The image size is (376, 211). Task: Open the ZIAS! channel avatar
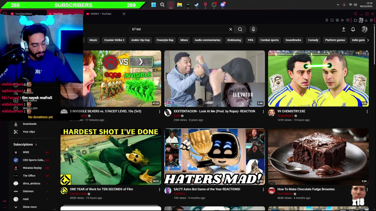[x=168, y=113]
